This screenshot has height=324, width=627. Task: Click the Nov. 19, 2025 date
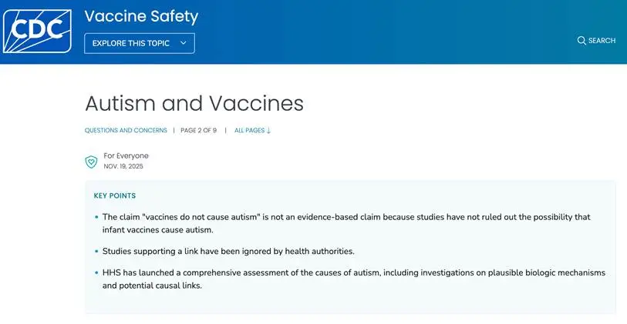[123, 166]
